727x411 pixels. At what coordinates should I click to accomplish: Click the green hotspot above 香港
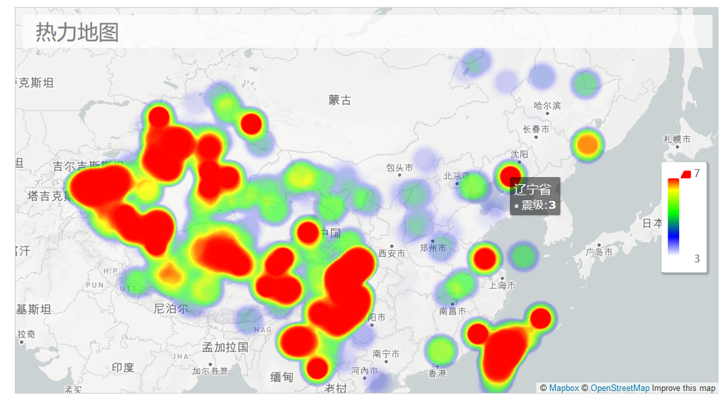click(440, 350)
